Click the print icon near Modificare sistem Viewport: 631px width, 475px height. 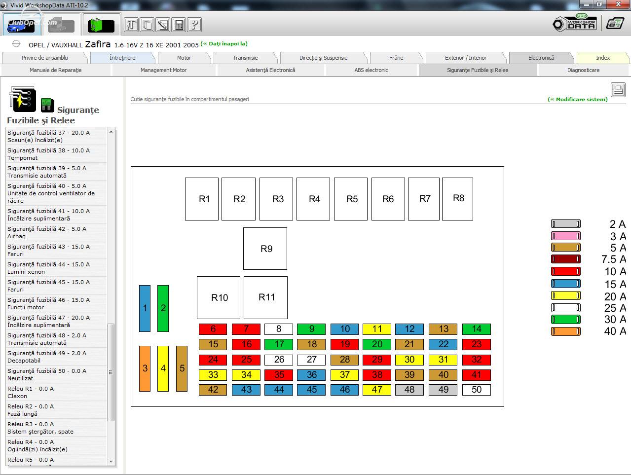(618, 90)
